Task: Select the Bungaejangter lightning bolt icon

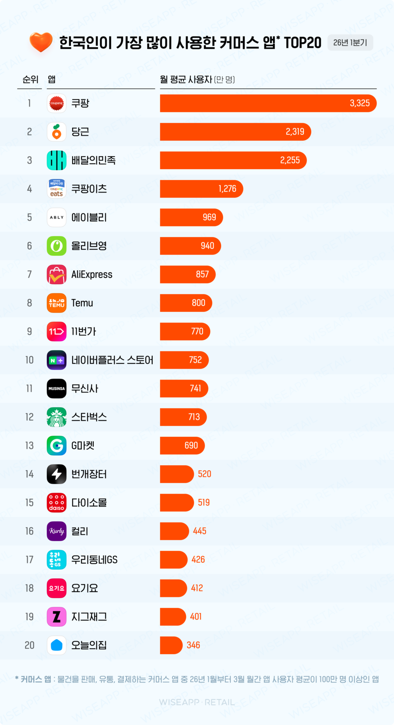Action: (x=56, y=474)
